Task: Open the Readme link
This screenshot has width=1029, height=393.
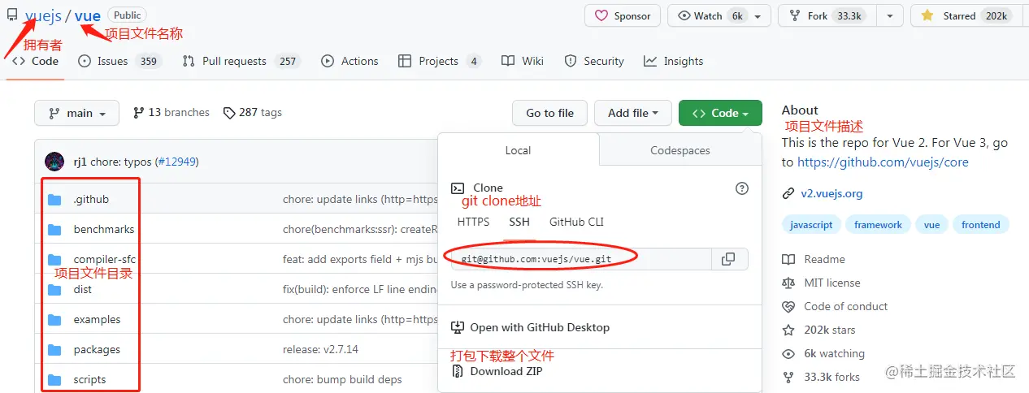Action: click(814, 259)
